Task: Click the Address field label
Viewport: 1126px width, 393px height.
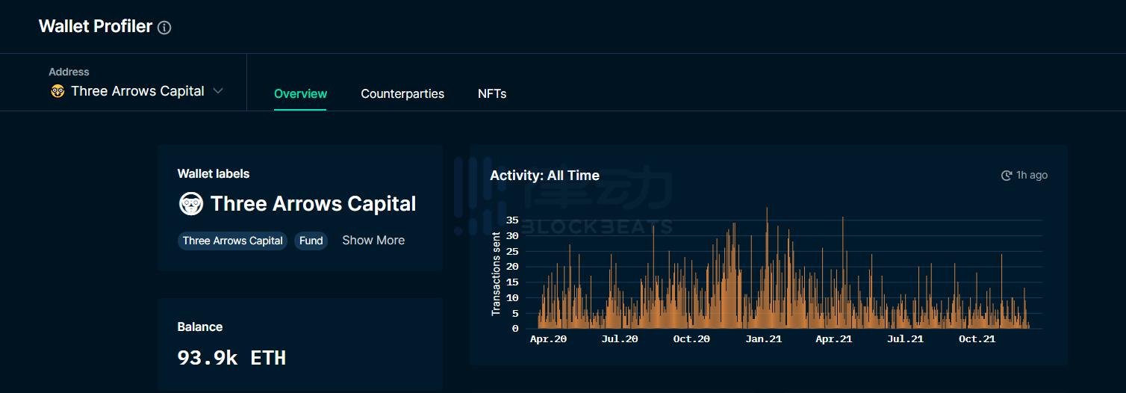Action: tap(69, 72)
